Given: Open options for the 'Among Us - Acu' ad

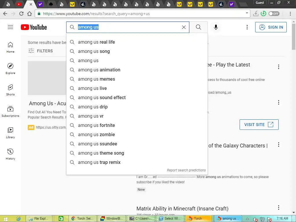Looking at the screenshot, I should 278,103.
